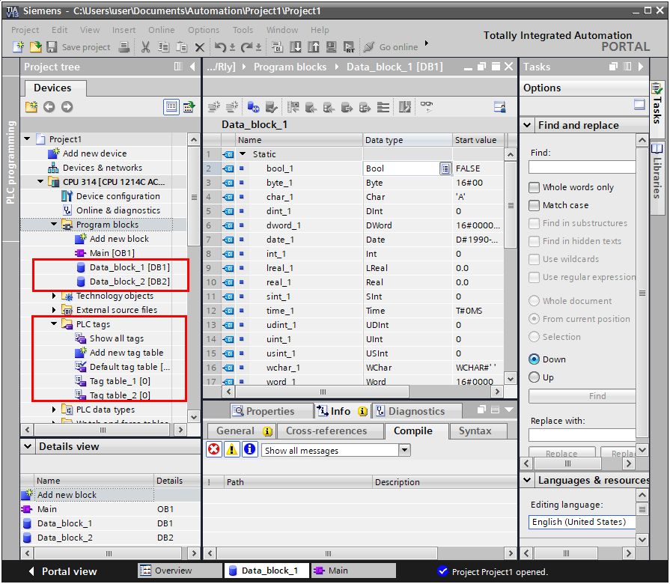Expand the PLC data types folder
Image resolution: width=670 pixels, height=584 pixels.
pos(54,410)
